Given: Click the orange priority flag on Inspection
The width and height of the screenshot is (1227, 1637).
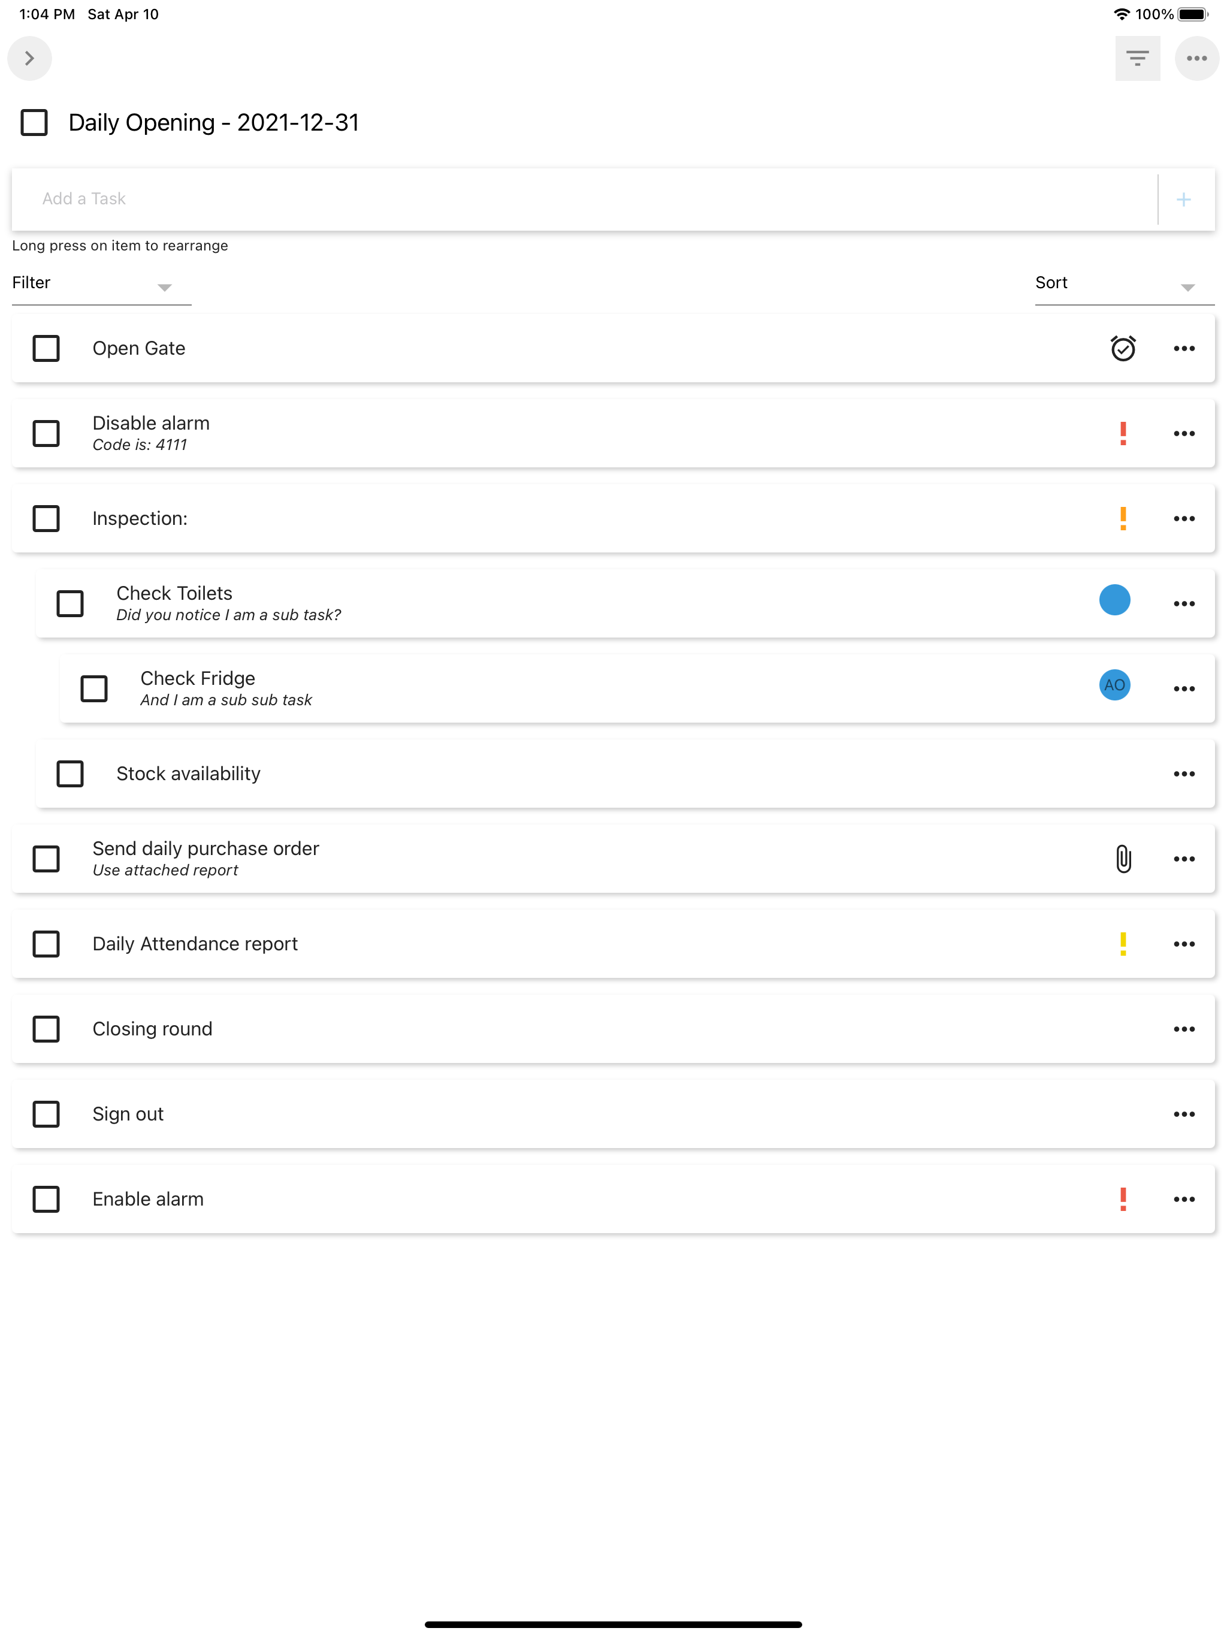Looking at the screenshot, I should click(x=1123, y=519).
